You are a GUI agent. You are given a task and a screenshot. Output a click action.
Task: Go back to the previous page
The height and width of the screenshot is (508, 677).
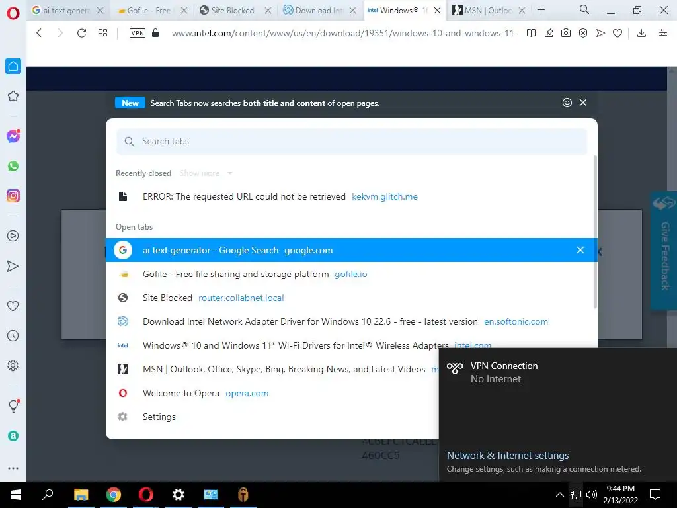click(39, 33)
